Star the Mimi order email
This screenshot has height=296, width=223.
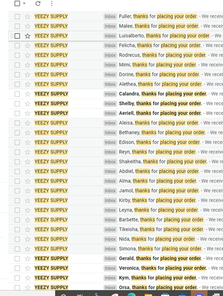coord(27,65)
